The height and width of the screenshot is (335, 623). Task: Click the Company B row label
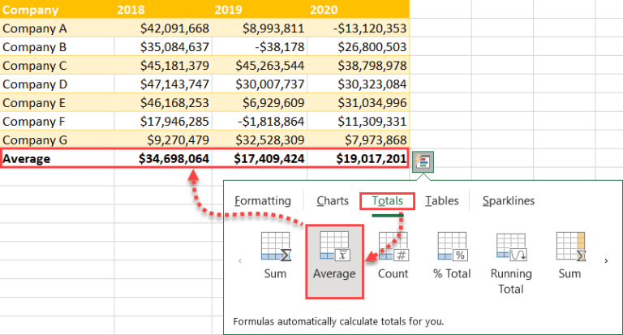click(x=58, y=47)
